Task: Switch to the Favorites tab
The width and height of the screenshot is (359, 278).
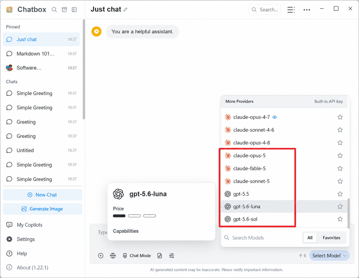Action: [x=332, y=238]
